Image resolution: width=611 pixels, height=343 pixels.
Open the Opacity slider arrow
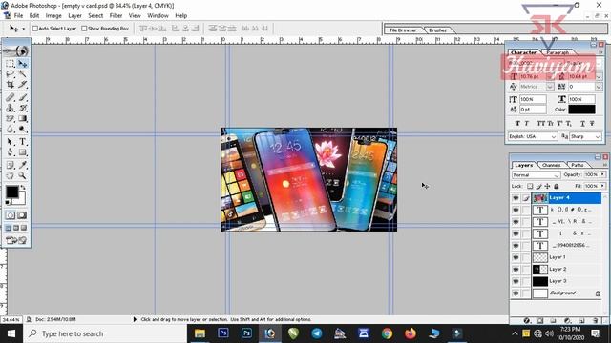[603, 174]
